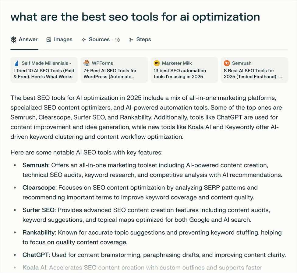297x273 pixels.
Task: Show the Steps tab
Action: click(x=143, y=40)
